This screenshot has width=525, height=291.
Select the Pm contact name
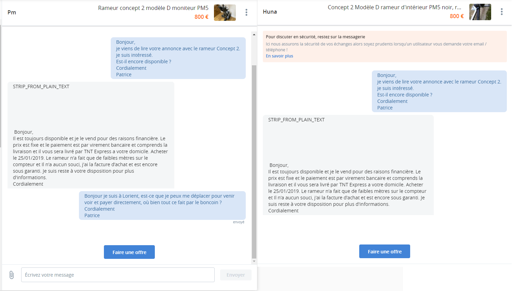12,13
